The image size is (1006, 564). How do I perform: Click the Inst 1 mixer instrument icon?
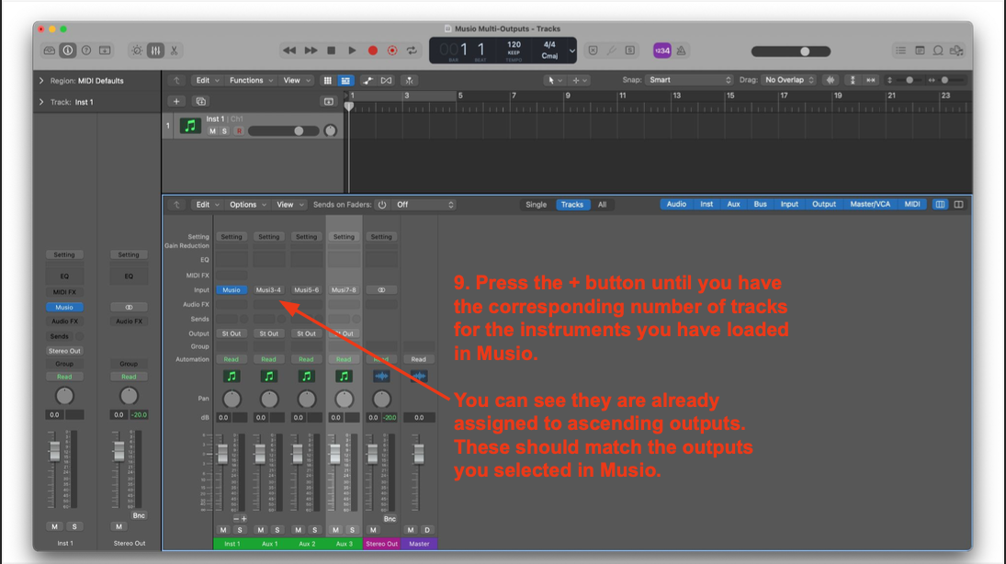[x=232, y=377]
